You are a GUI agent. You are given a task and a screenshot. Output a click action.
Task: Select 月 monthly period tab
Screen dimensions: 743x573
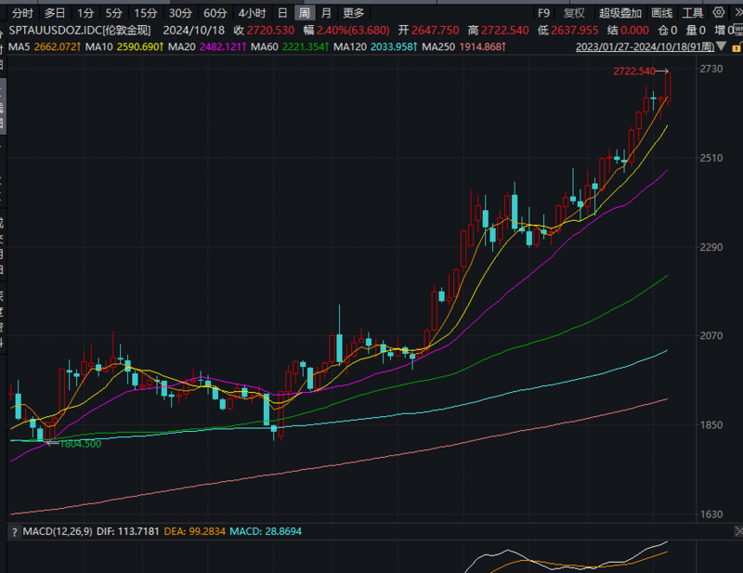pyautogui.click(x=326, y=13)
